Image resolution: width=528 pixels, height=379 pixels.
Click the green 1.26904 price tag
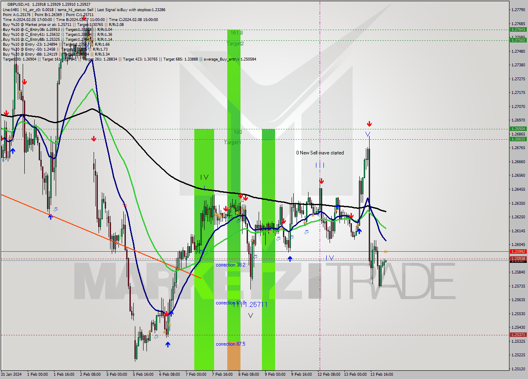point(518,129)
